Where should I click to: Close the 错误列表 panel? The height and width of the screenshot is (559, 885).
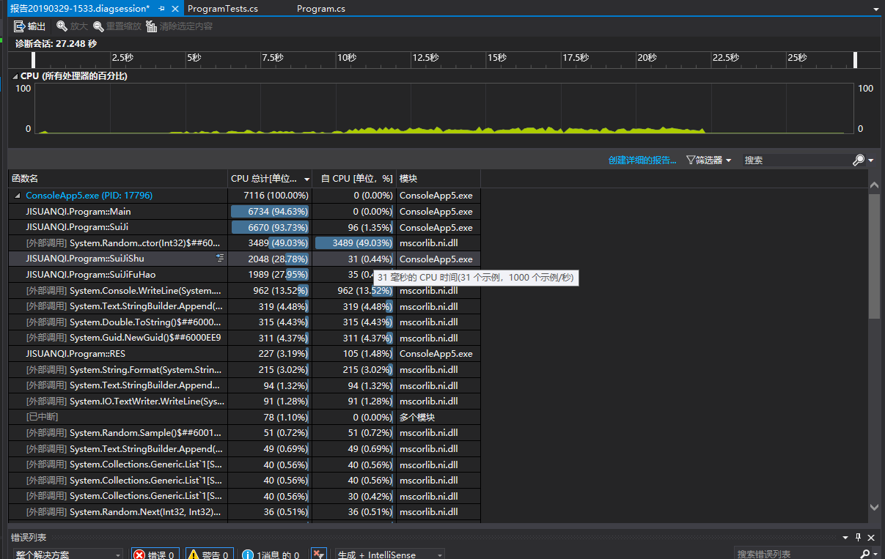(x=870, y=537)
